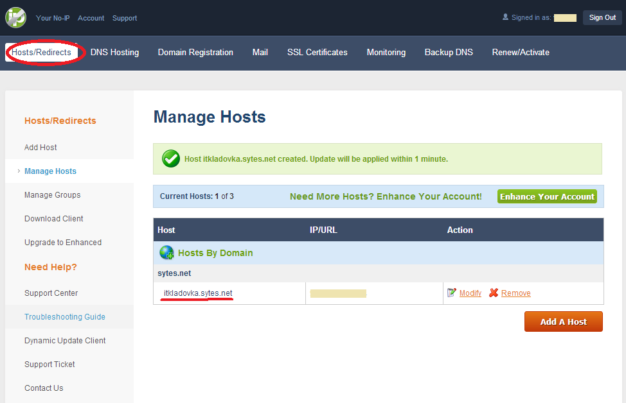Click the Host column header
626x403 pixels.
pos(166,230)
